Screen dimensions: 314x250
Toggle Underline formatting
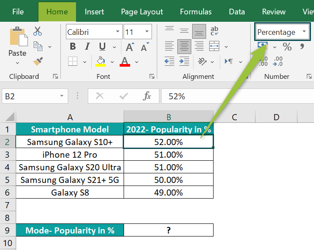pos(102,47)
